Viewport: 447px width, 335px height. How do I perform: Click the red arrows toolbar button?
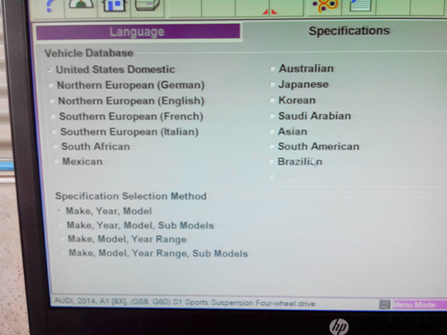pyautogui.click(x=270, y=12)
